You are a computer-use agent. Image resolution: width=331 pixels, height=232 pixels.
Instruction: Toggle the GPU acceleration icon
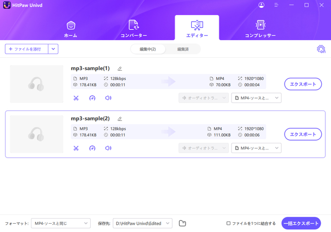coord(321,49)
